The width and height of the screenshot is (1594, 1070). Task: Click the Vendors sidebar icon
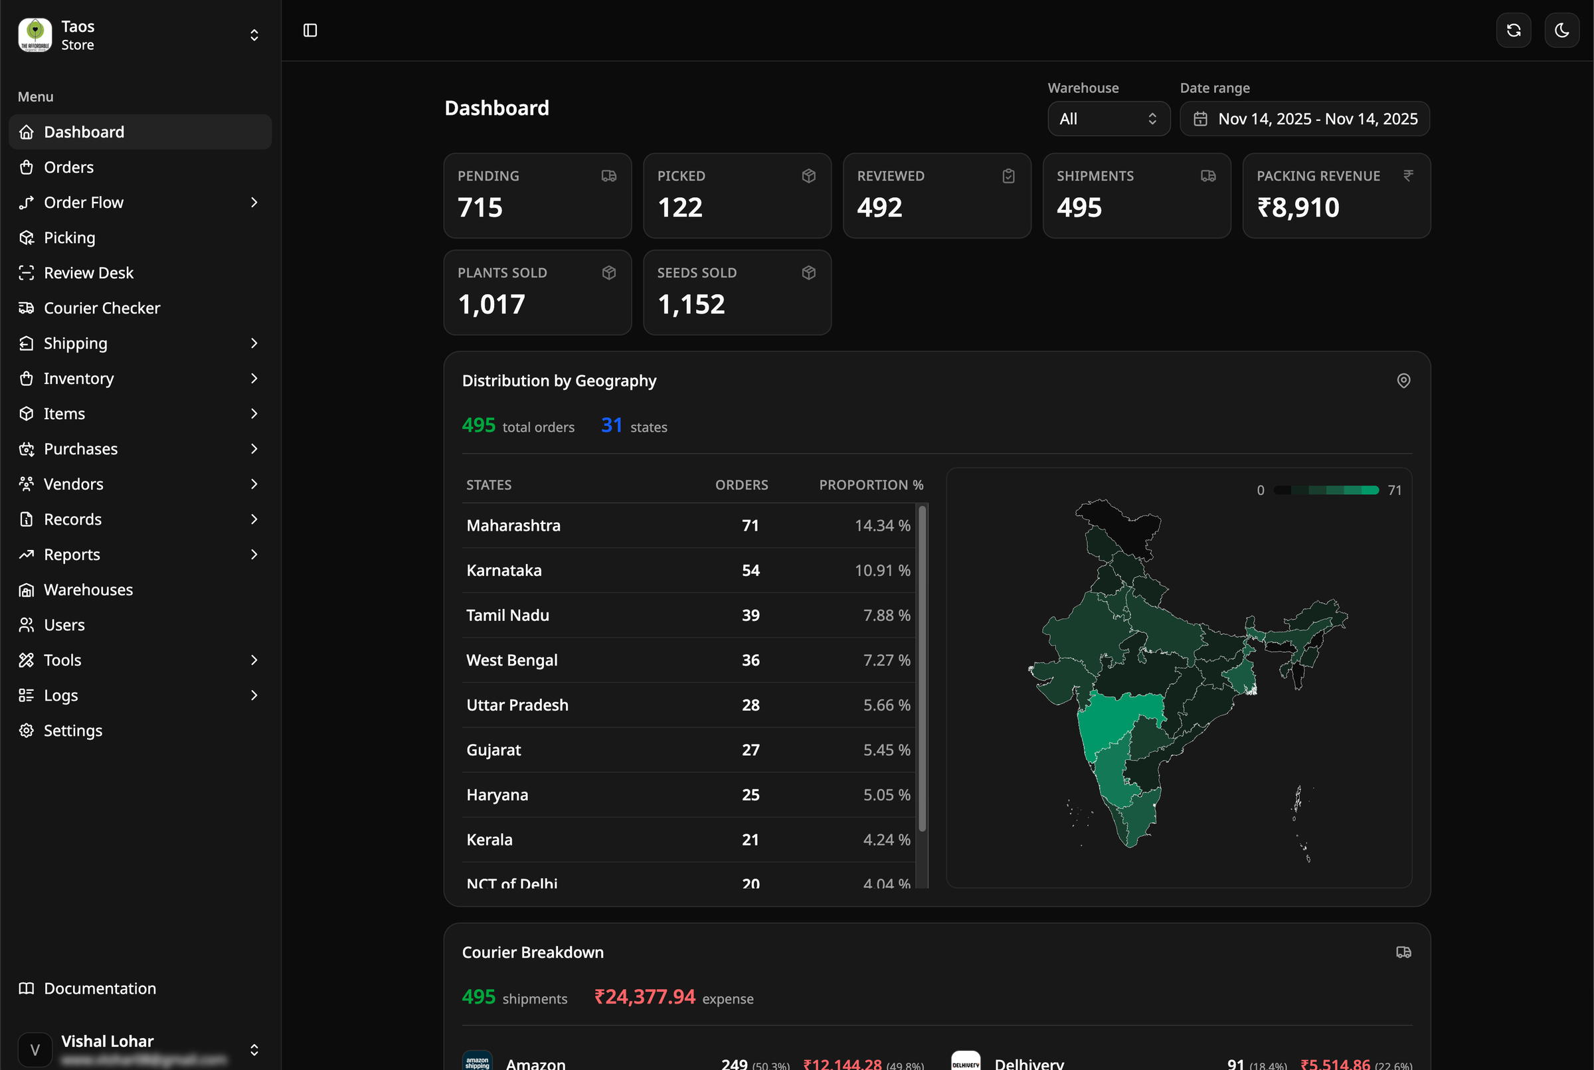point(27,484)
